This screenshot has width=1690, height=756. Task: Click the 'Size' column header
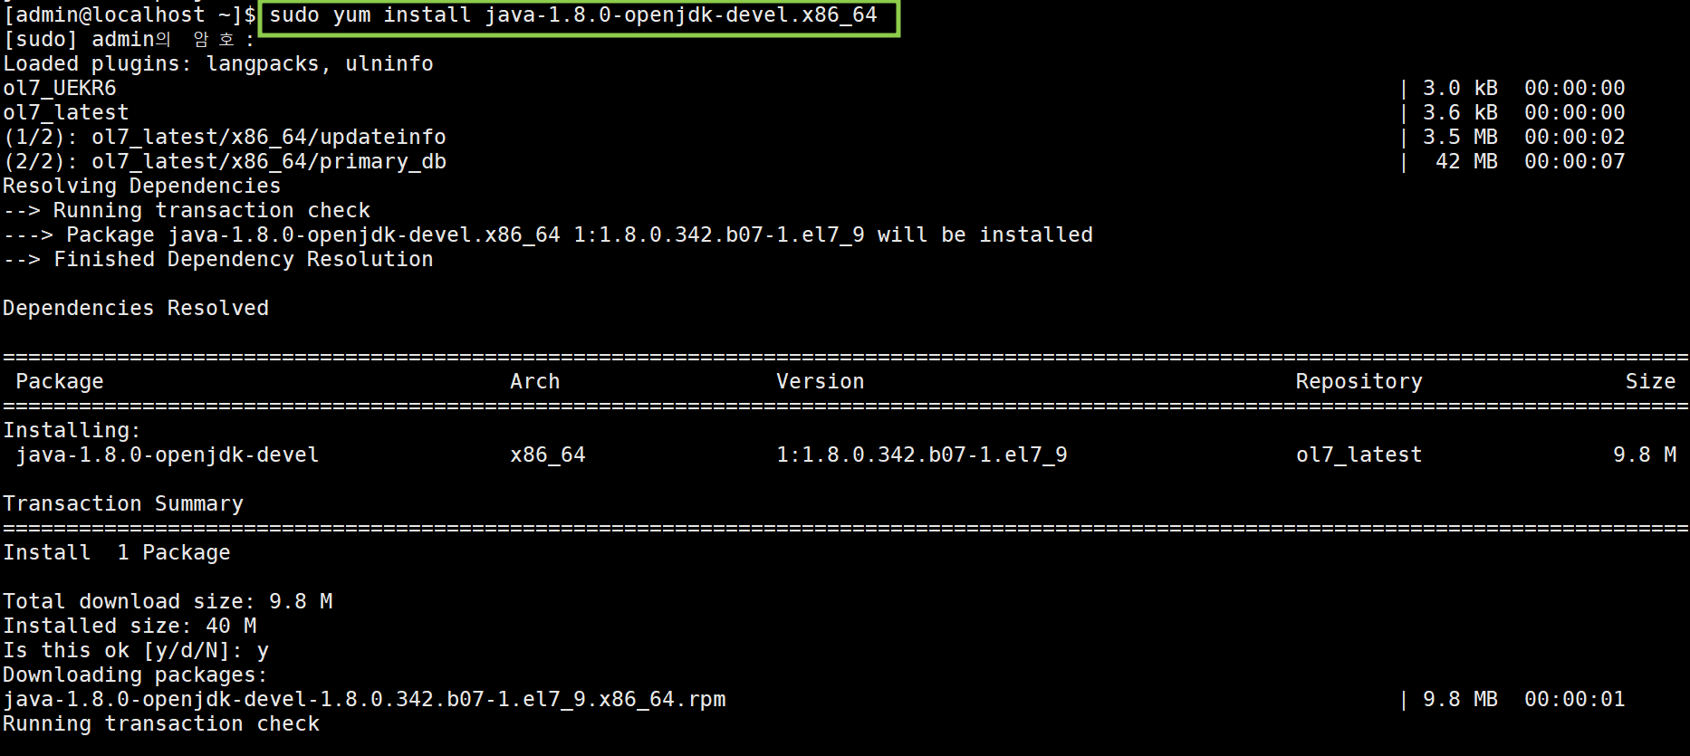pos(1650,382)
